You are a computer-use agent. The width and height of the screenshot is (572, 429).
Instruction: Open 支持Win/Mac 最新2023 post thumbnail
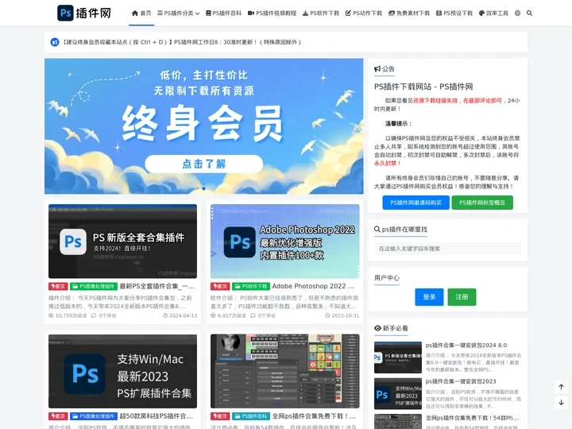122,371
